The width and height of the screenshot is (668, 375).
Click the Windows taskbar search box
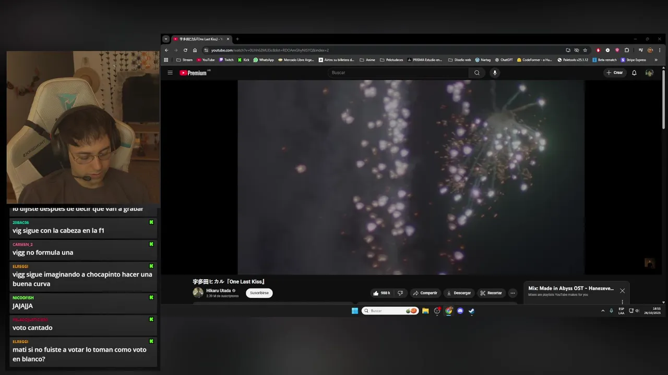390,311
